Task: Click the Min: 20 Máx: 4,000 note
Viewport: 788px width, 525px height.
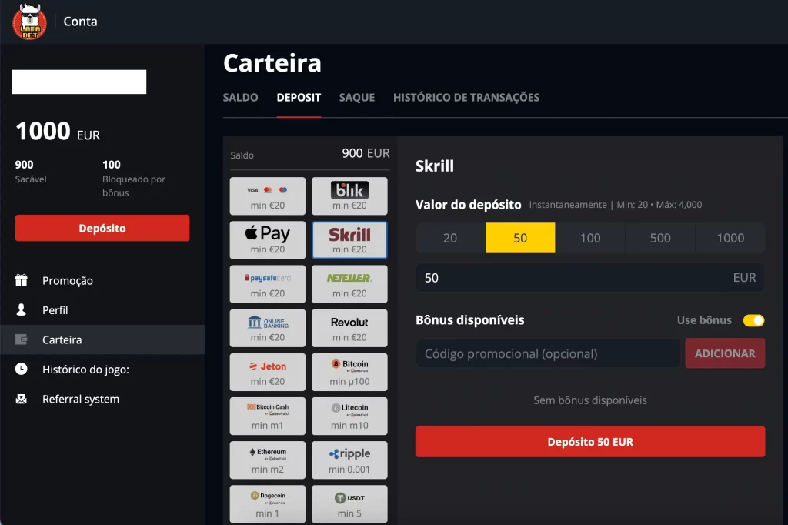Action: click(x=659, y=205)
